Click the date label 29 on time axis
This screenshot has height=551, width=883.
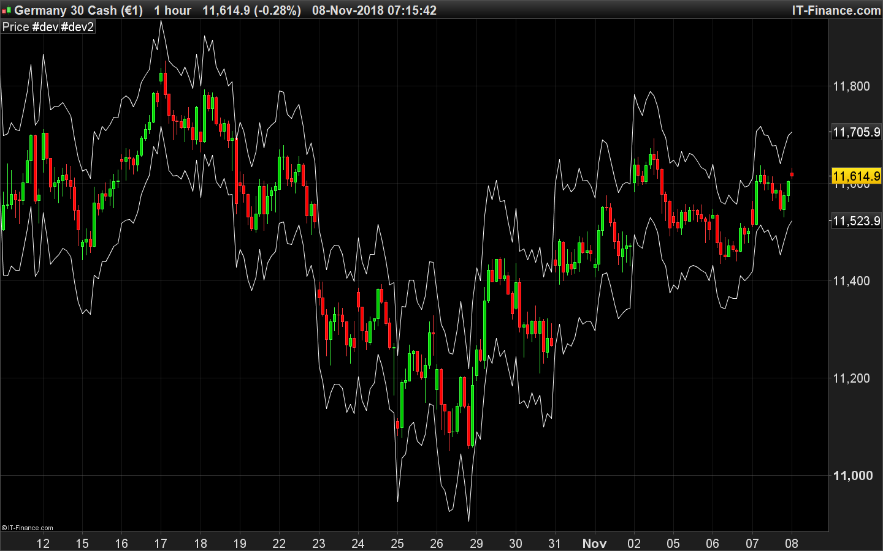coord(476,543)
